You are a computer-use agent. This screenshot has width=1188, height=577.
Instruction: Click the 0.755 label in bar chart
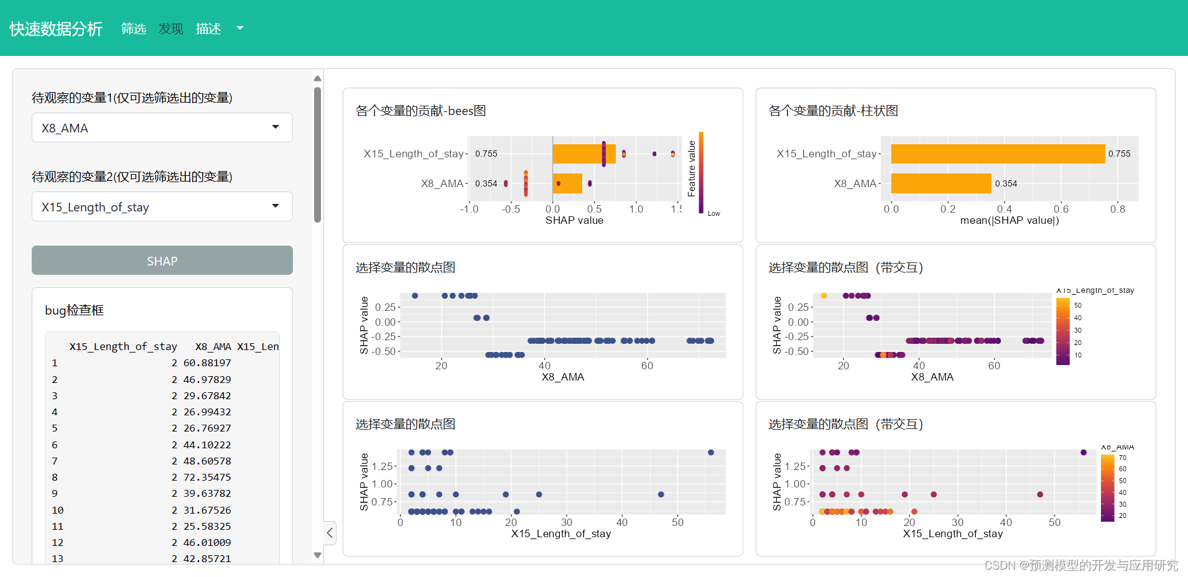(x=1120, y=154)
